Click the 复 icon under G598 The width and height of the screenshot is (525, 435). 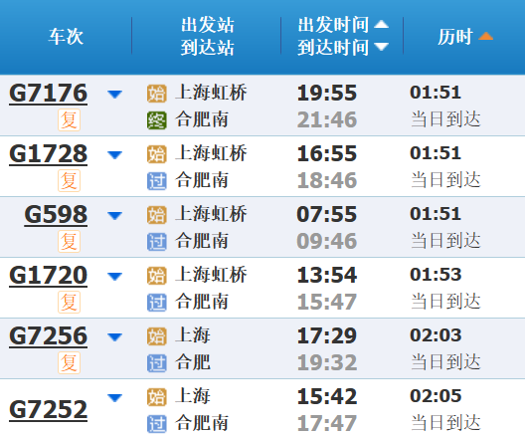coord(69,241)
